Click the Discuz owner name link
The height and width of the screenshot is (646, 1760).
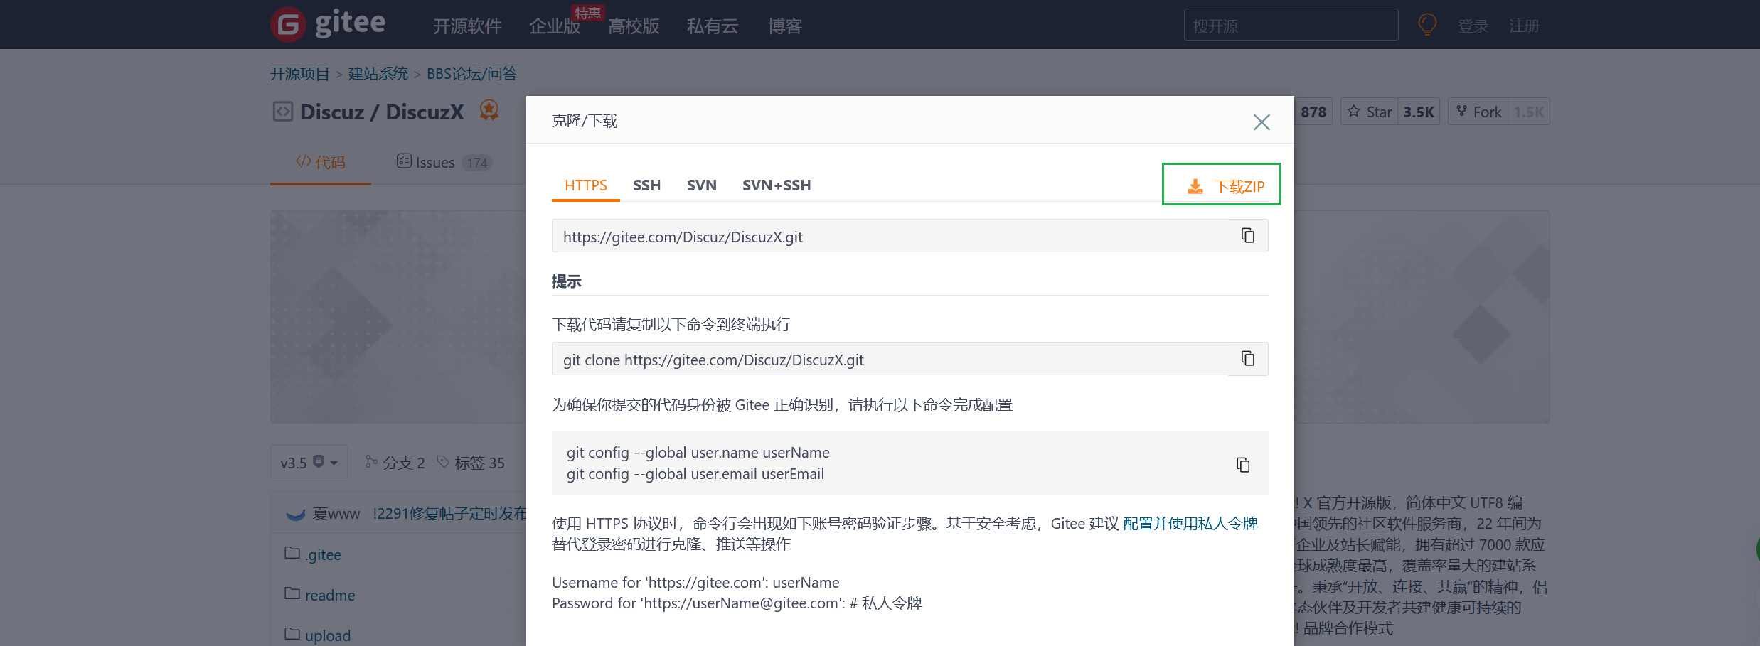(x=332, y=112)
